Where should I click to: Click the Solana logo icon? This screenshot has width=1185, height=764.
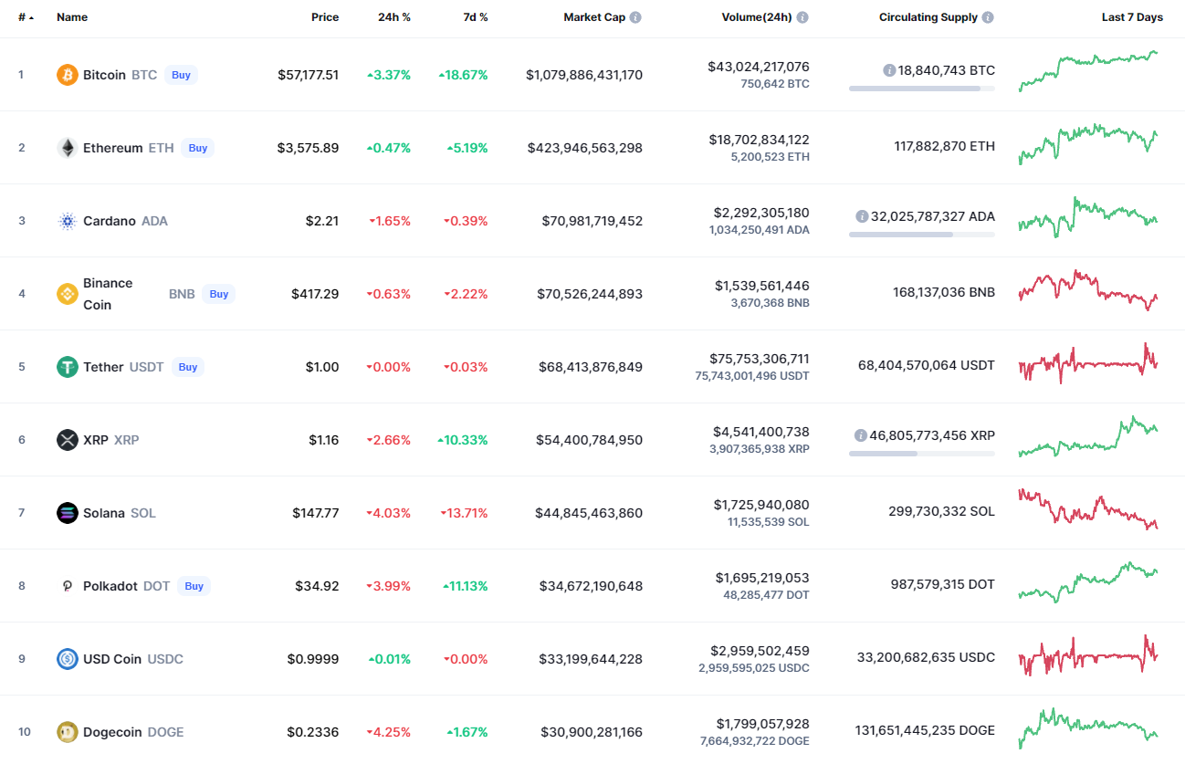click(x=68, y=513)
